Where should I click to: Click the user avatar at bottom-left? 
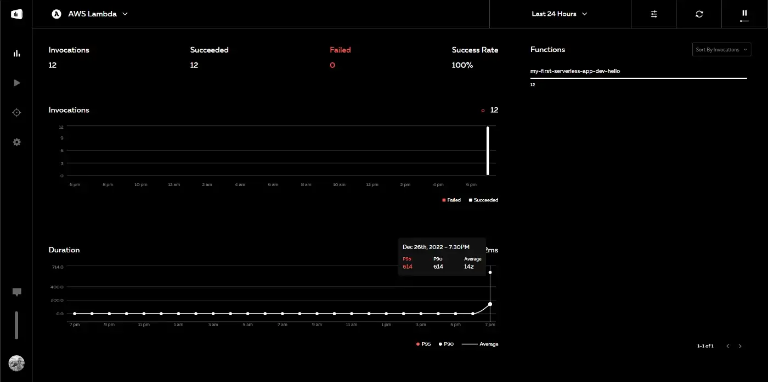pos(16,363)
